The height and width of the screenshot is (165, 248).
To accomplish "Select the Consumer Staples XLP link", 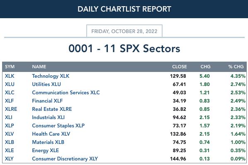I will (58, 126).
